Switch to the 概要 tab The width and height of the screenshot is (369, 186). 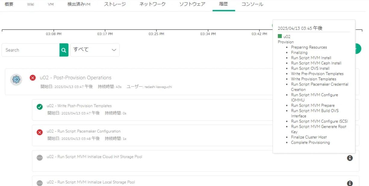tap(9, 4)
